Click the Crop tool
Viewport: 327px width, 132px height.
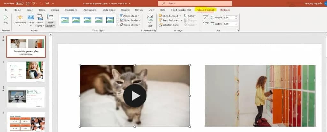pyautogui.click(x=206, y=19)
